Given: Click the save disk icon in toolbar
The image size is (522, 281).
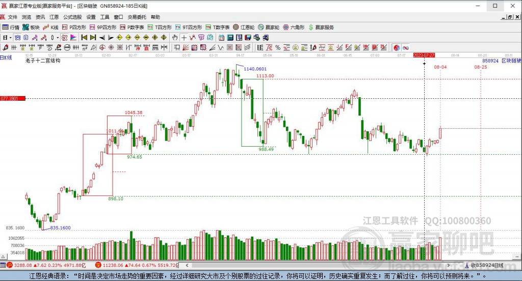Looking at the screenshot, I should tap(248, 38).
